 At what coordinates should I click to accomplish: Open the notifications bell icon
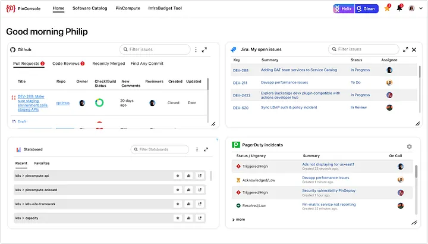point(399,8)
